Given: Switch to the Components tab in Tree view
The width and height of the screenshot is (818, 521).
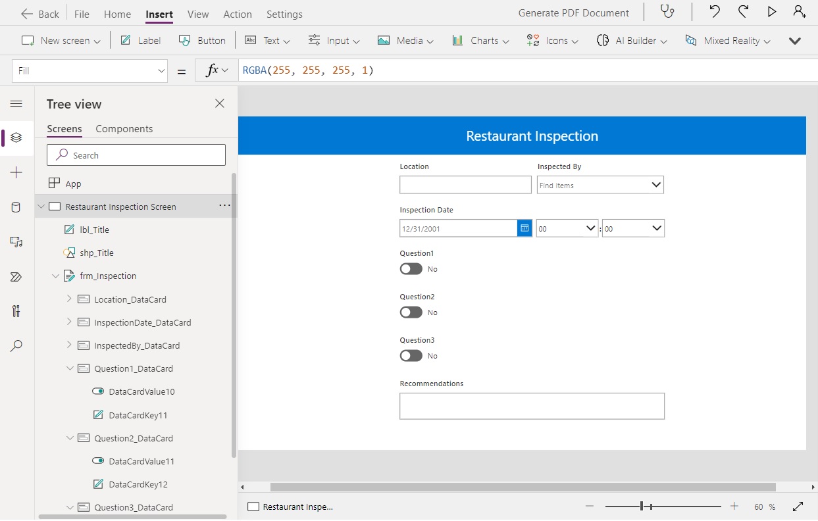Looking at the screenshot, I should [x=124, y=128].
